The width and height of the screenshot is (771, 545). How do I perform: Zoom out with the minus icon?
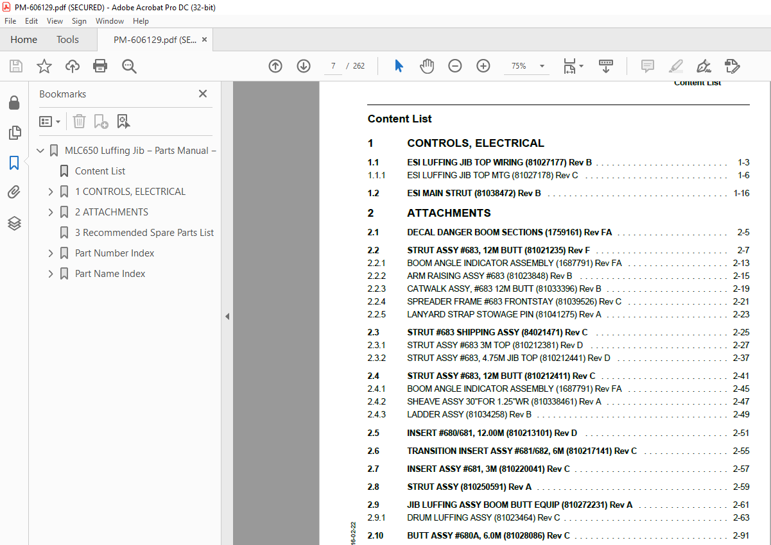click(x=455, y=66)
